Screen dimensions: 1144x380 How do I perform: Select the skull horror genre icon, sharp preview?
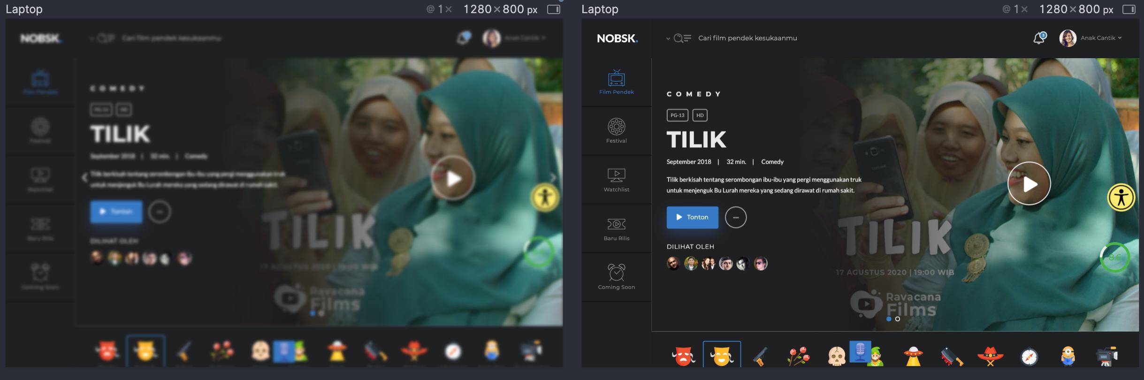[x=837, y=357]
